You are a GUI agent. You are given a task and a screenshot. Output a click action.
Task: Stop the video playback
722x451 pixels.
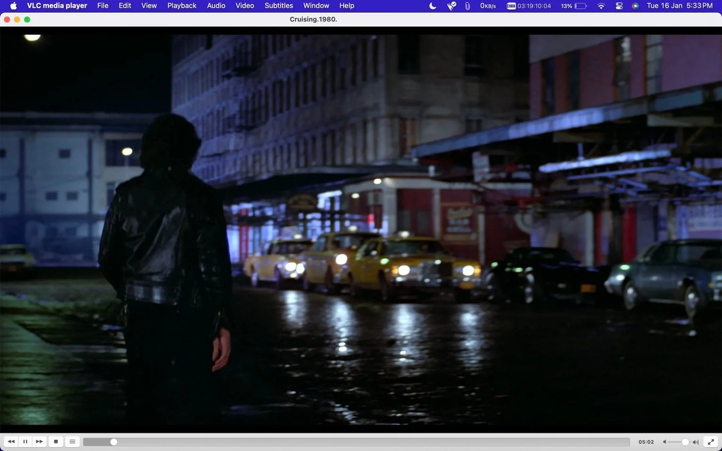pyautogui.click(x=56, y=442)
